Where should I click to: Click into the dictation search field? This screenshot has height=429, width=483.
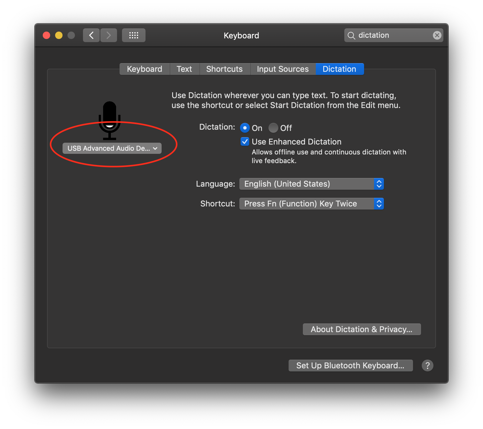click(394, 35)
